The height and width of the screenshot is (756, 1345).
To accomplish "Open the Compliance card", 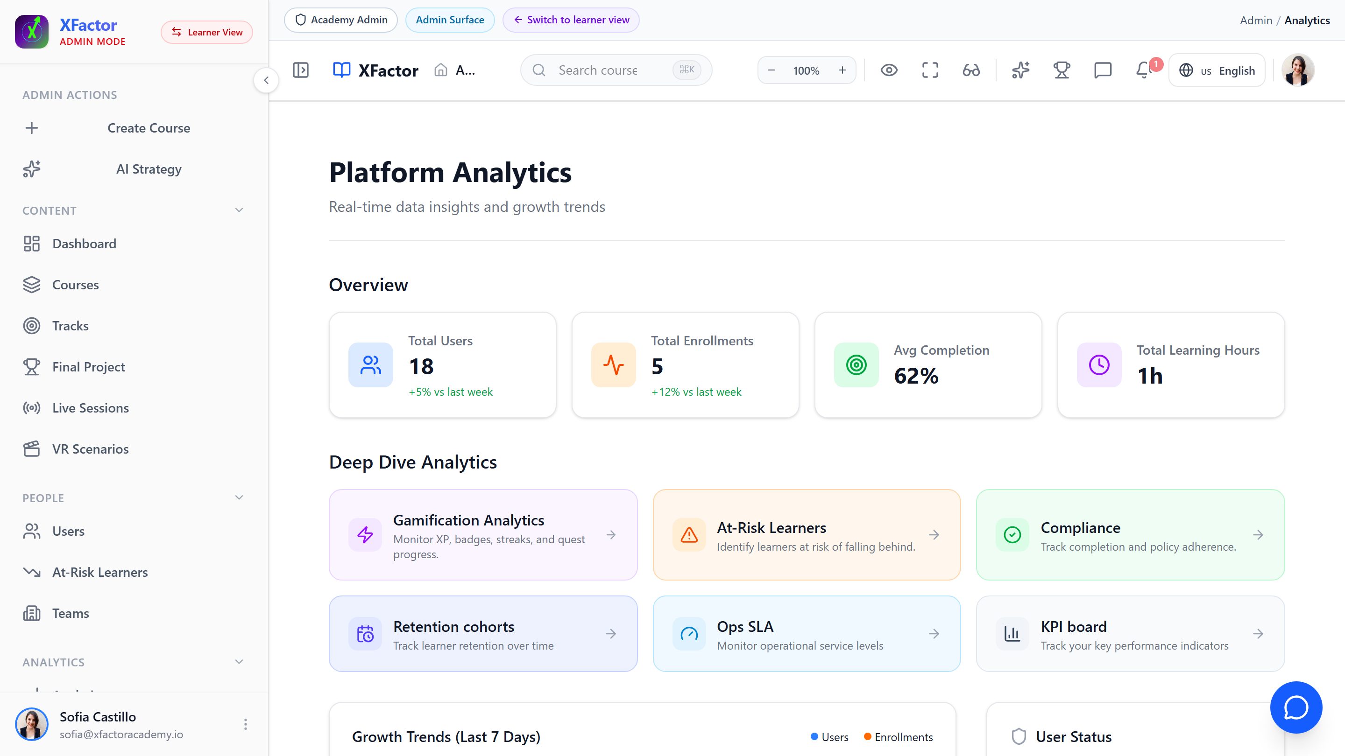I will point(1130,535).
